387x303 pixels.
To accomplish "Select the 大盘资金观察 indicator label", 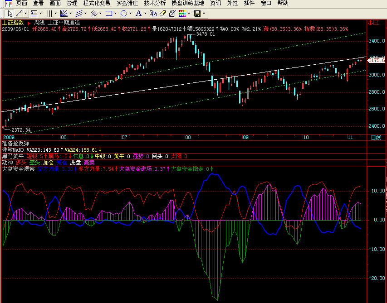I will [x=18, y=169].
